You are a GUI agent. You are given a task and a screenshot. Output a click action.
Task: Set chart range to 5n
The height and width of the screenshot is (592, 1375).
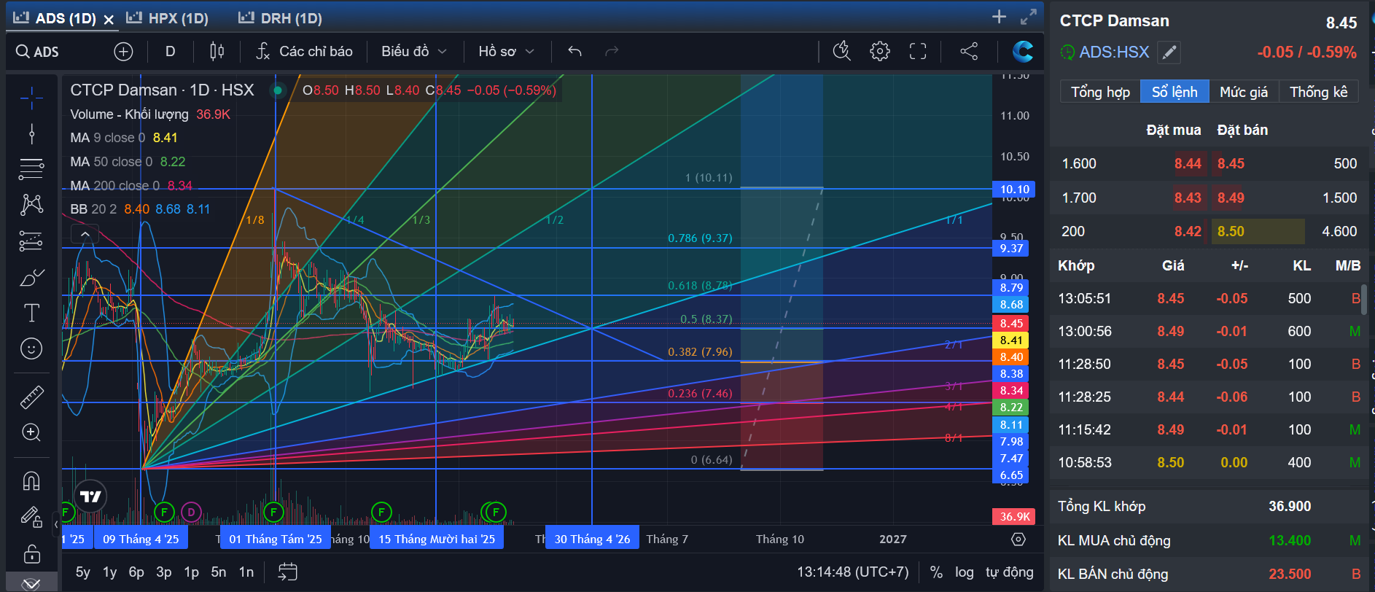pos(219,572)
